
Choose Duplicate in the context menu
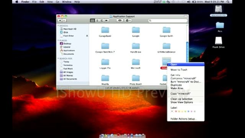click(186, 85)
